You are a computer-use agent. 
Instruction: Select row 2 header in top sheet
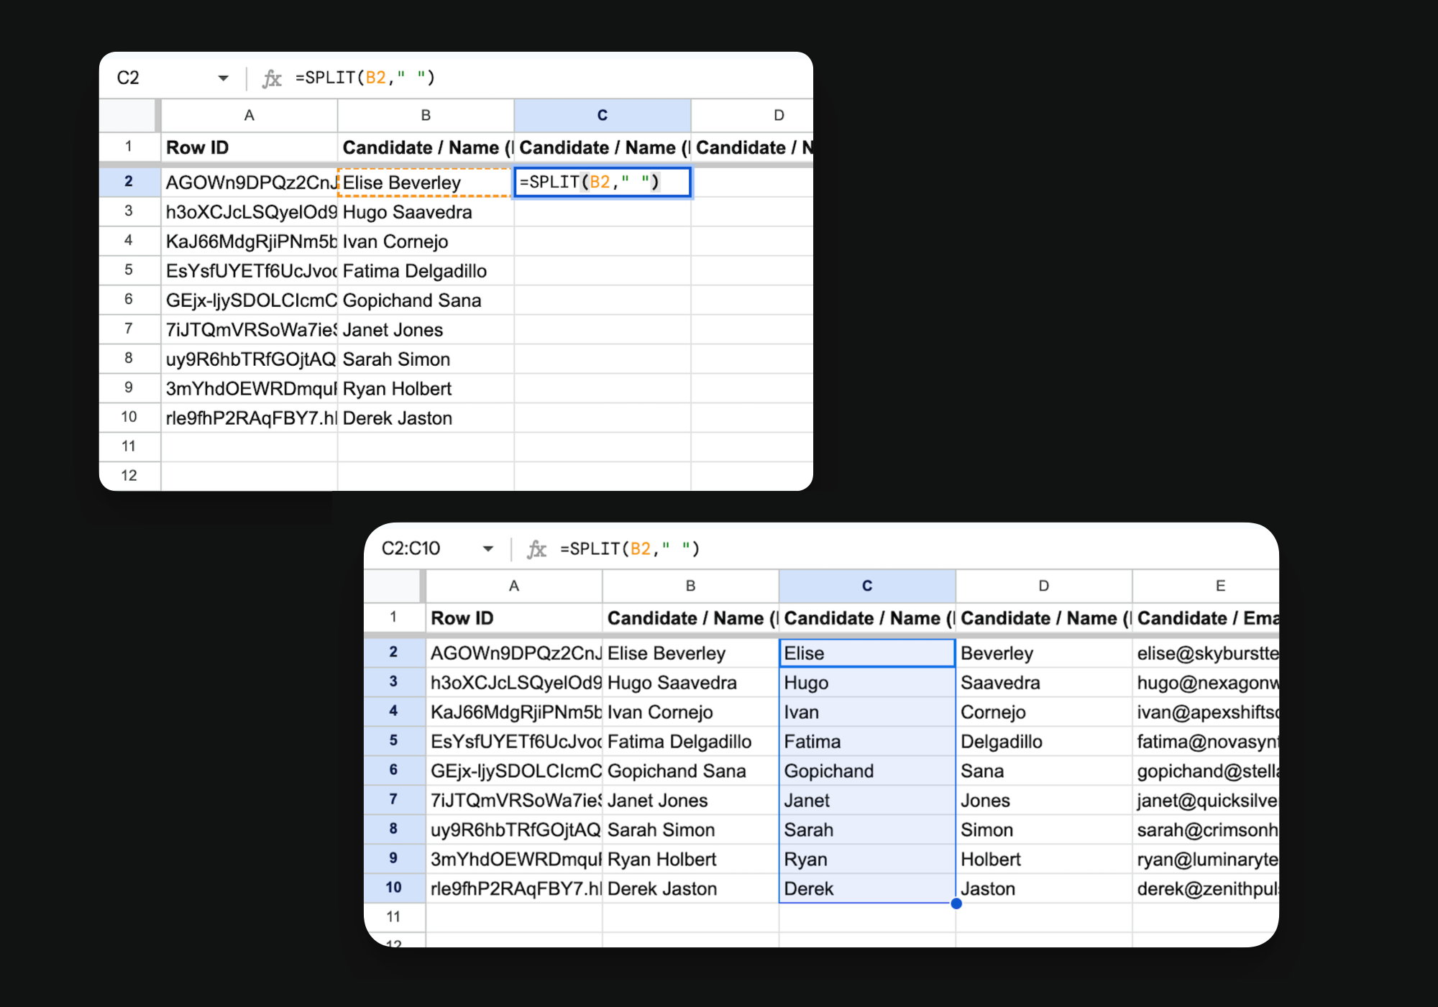pyautogui.click(x=129, y=181)
